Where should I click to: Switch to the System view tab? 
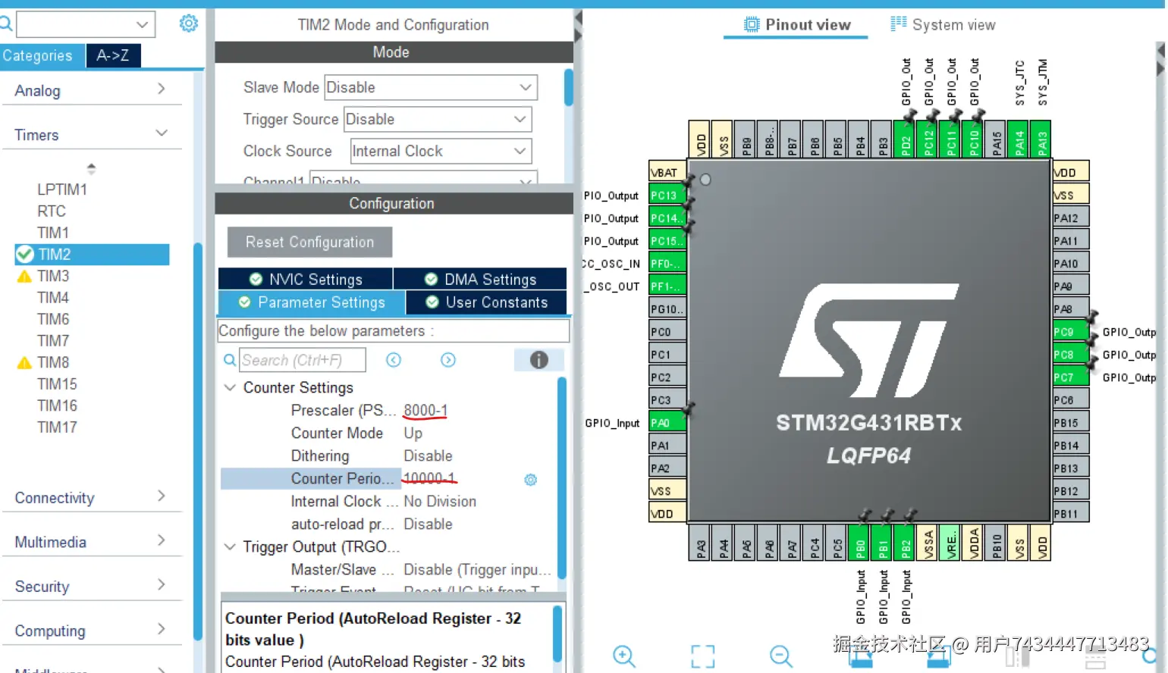tap(943, 25)
